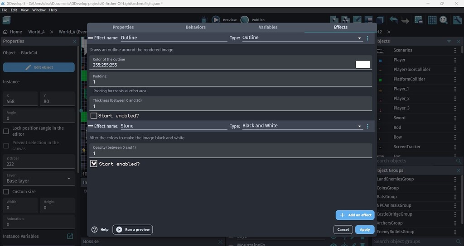Viewport: 464px width, 246px height.
Task: Click Run a preview button
Action: tap(133, 229)
